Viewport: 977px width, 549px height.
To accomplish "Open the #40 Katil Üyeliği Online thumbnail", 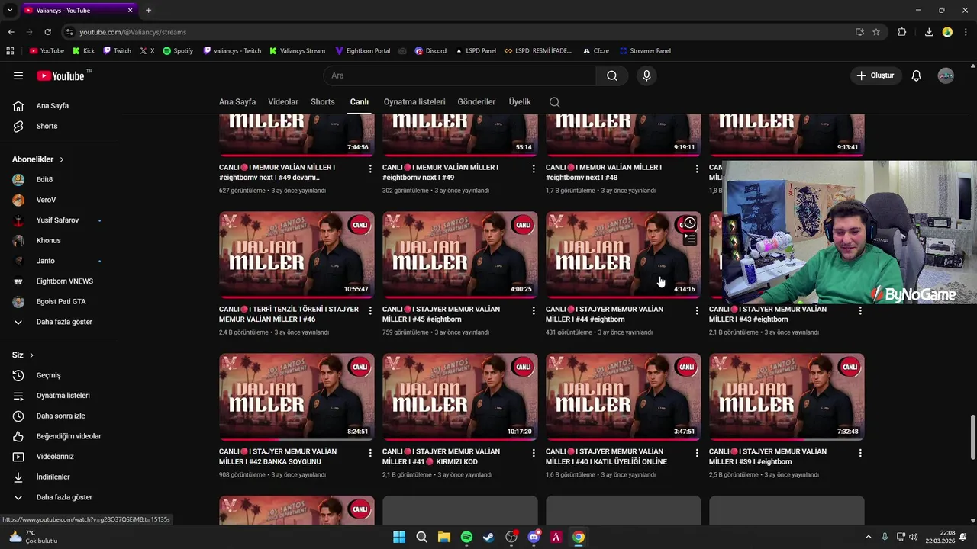I will (x=624, y=397).
